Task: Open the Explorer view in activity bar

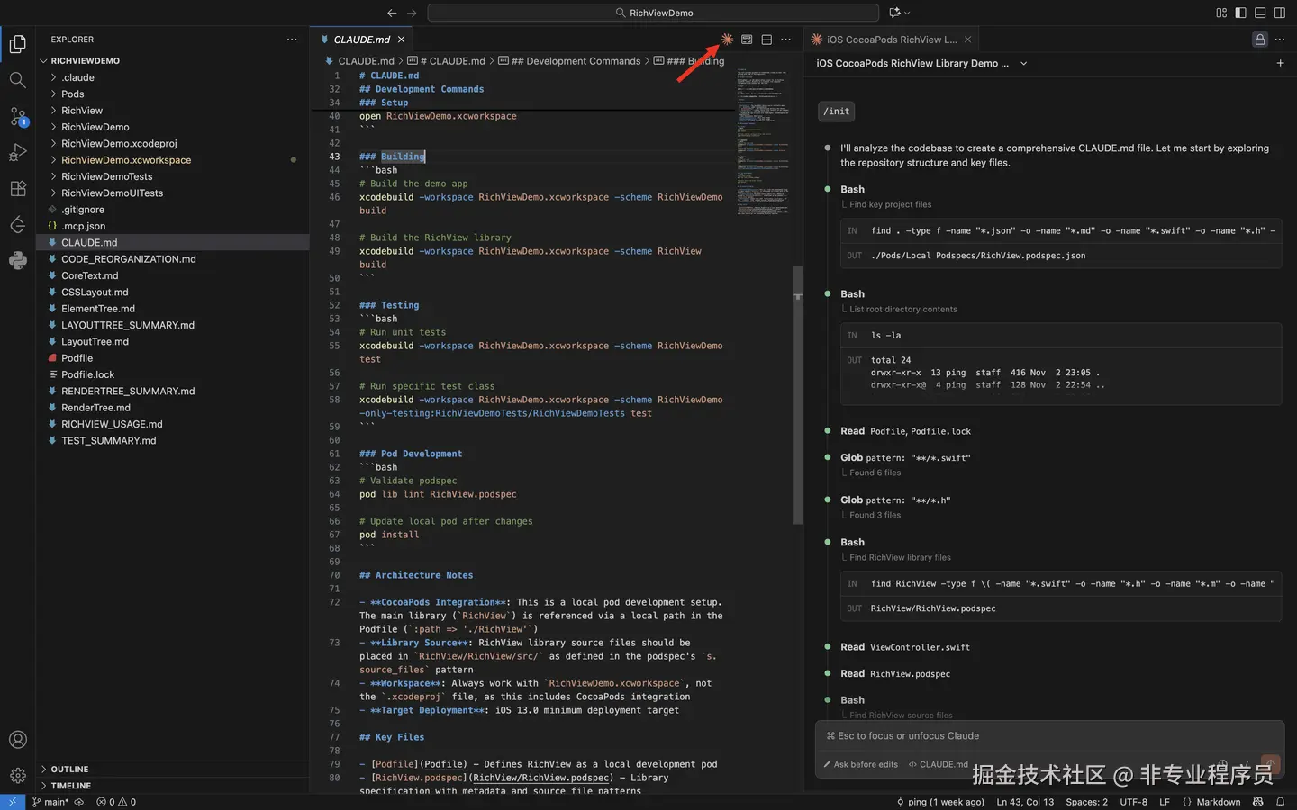Action: click(x=17, y=43)
